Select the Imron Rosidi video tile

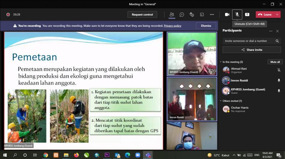pos(192,99)
